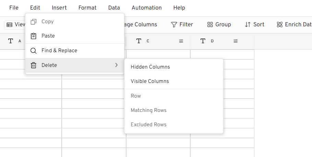Expand the Delete submenu arrow
The image size is (312, 157).
(117, 65)
